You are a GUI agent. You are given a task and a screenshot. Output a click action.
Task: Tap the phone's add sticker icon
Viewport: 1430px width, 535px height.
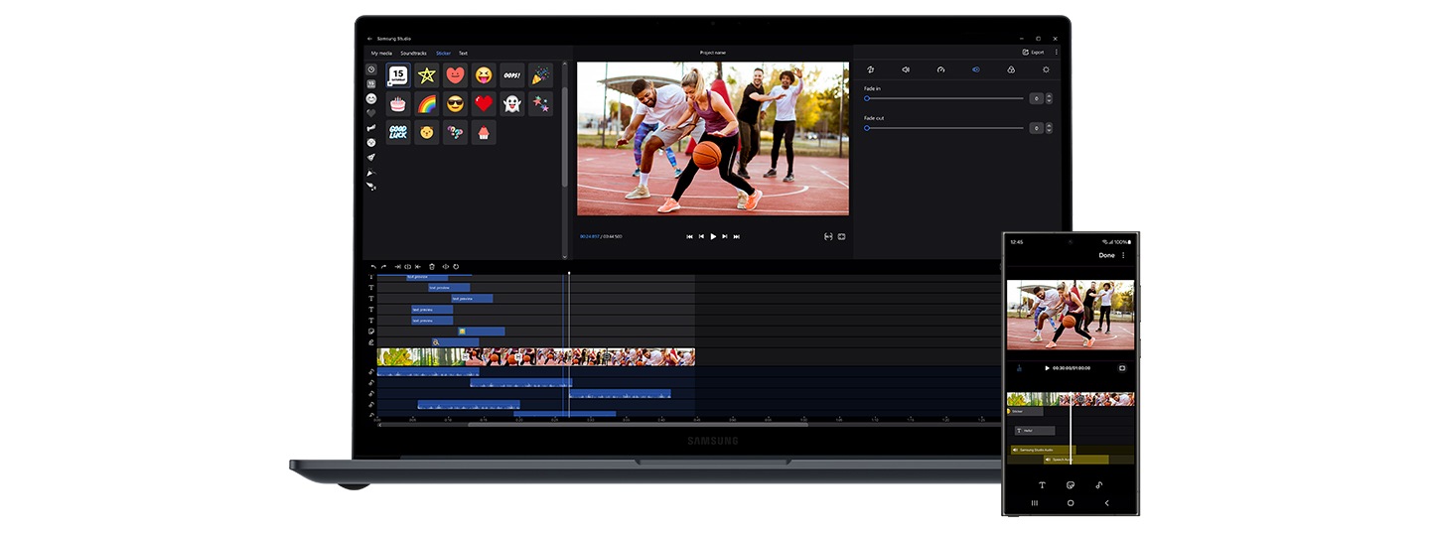[1071, 485]
